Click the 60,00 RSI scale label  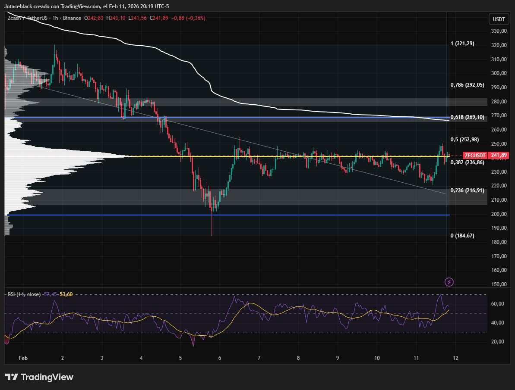click(499, 304)
